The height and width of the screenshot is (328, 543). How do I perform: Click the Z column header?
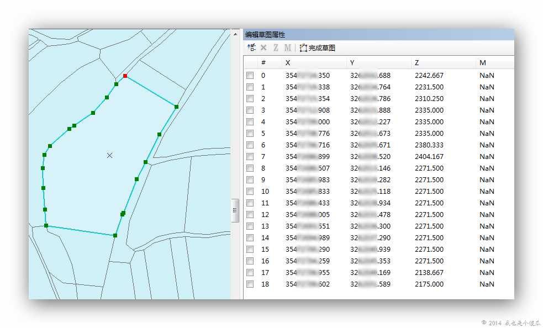[443, 63]
